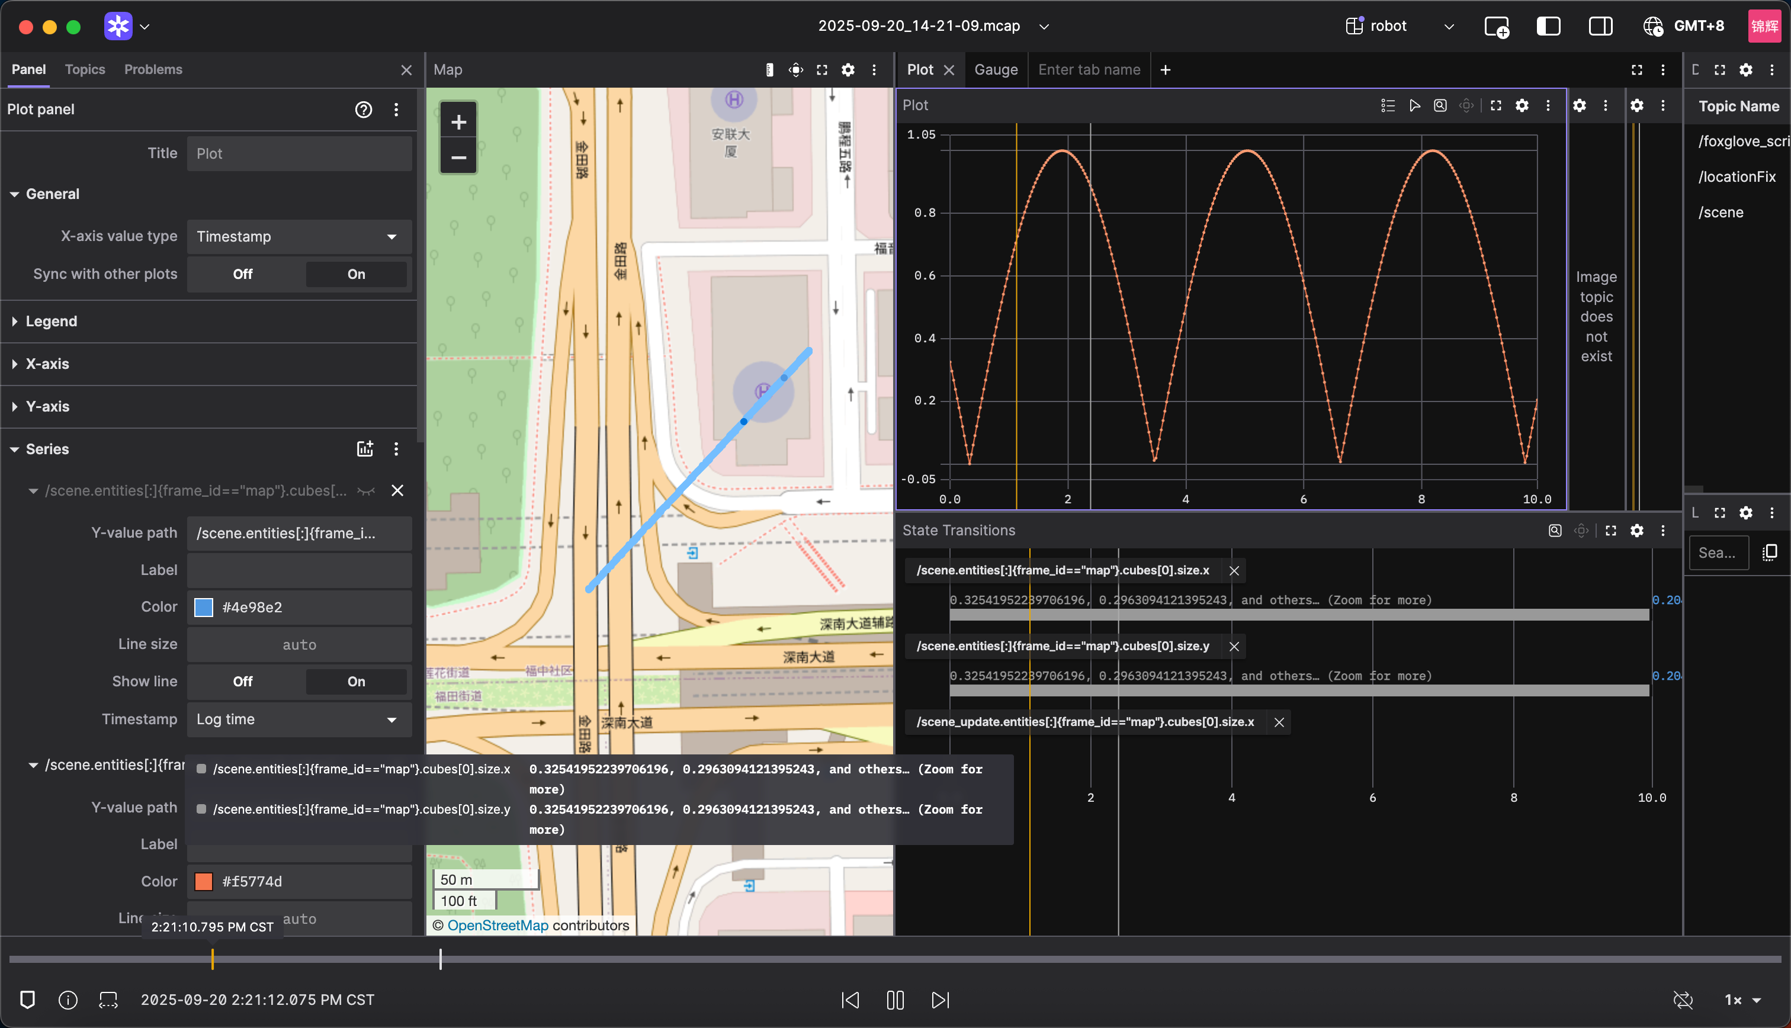Zoom in on the map

pos(459,121)
